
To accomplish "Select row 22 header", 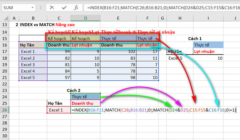I will point(4,84).
